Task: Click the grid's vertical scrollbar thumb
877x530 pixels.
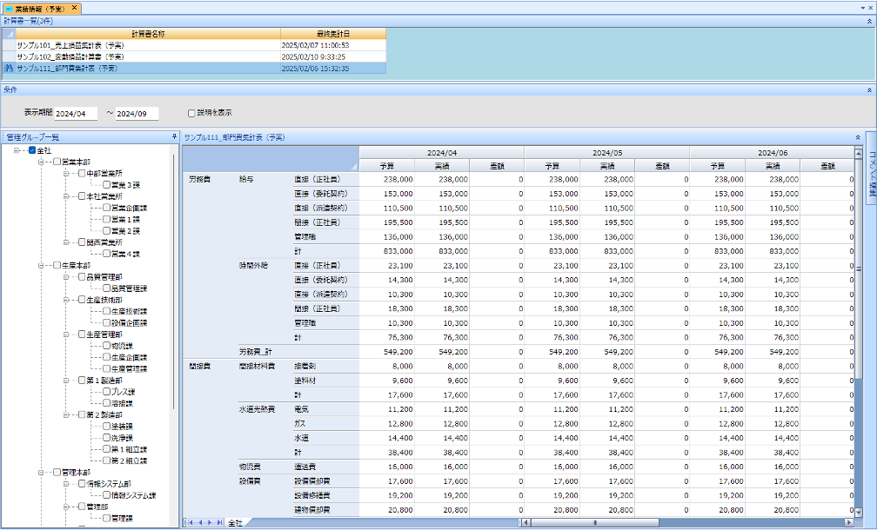Action: (x=859, y=268)
